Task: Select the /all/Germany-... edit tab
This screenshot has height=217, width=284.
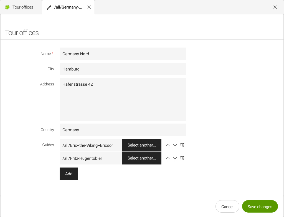Action: [x=68, y=7]
